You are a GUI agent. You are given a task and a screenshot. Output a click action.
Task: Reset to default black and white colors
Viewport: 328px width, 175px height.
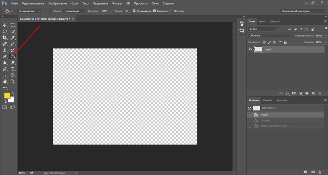click(5, 101)
